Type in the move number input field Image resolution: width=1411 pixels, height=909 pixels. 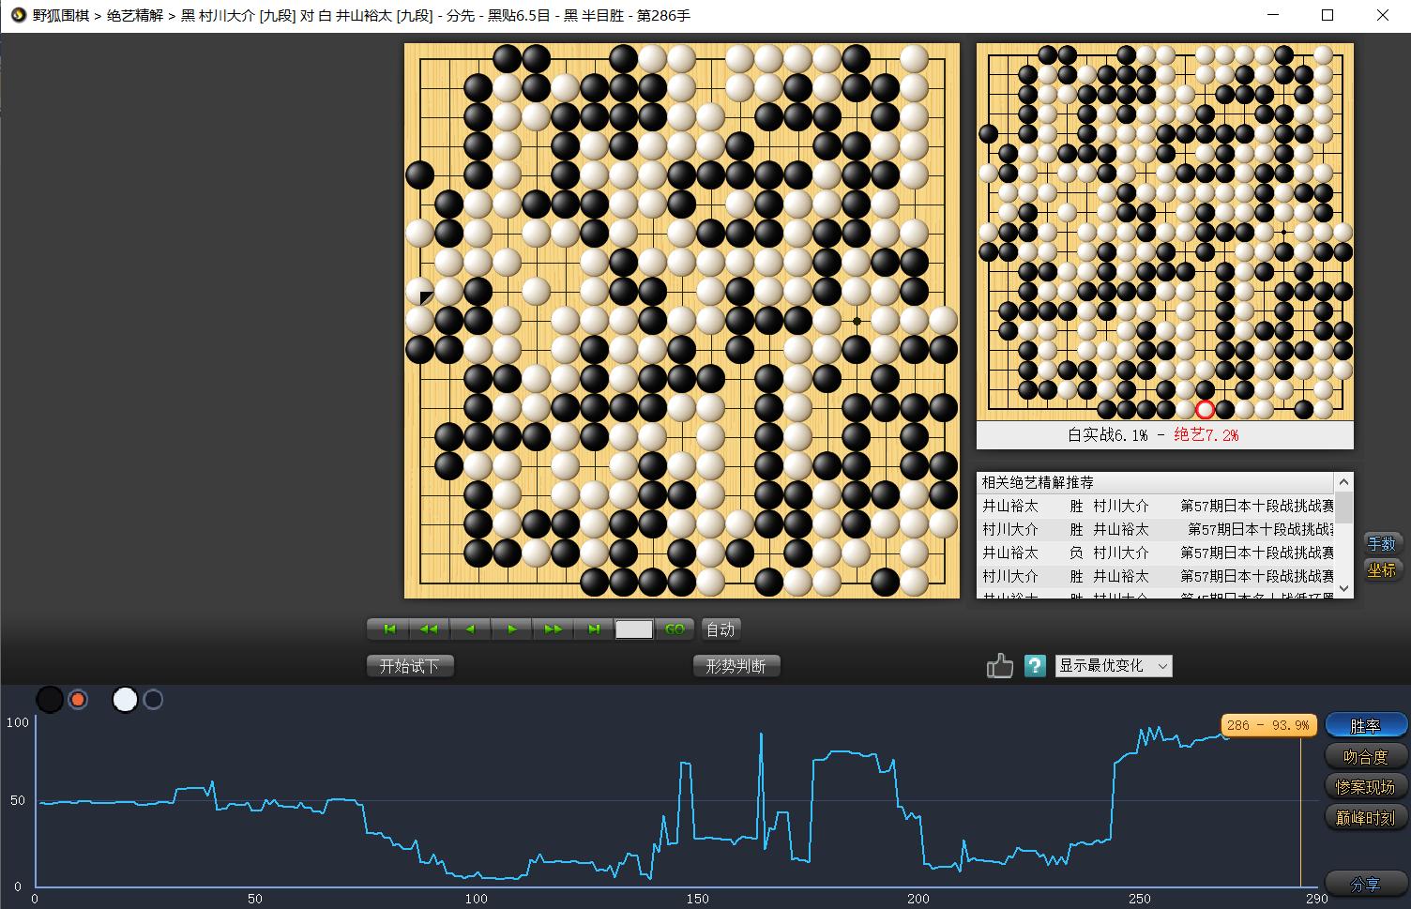pos(633,629)
